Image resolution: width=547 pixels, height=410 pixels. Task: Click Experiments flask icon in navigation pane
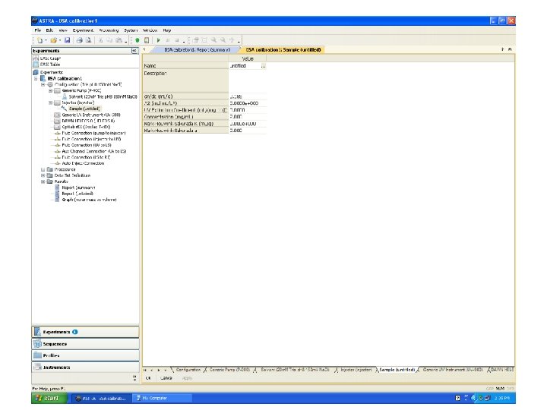pos(37,332)
